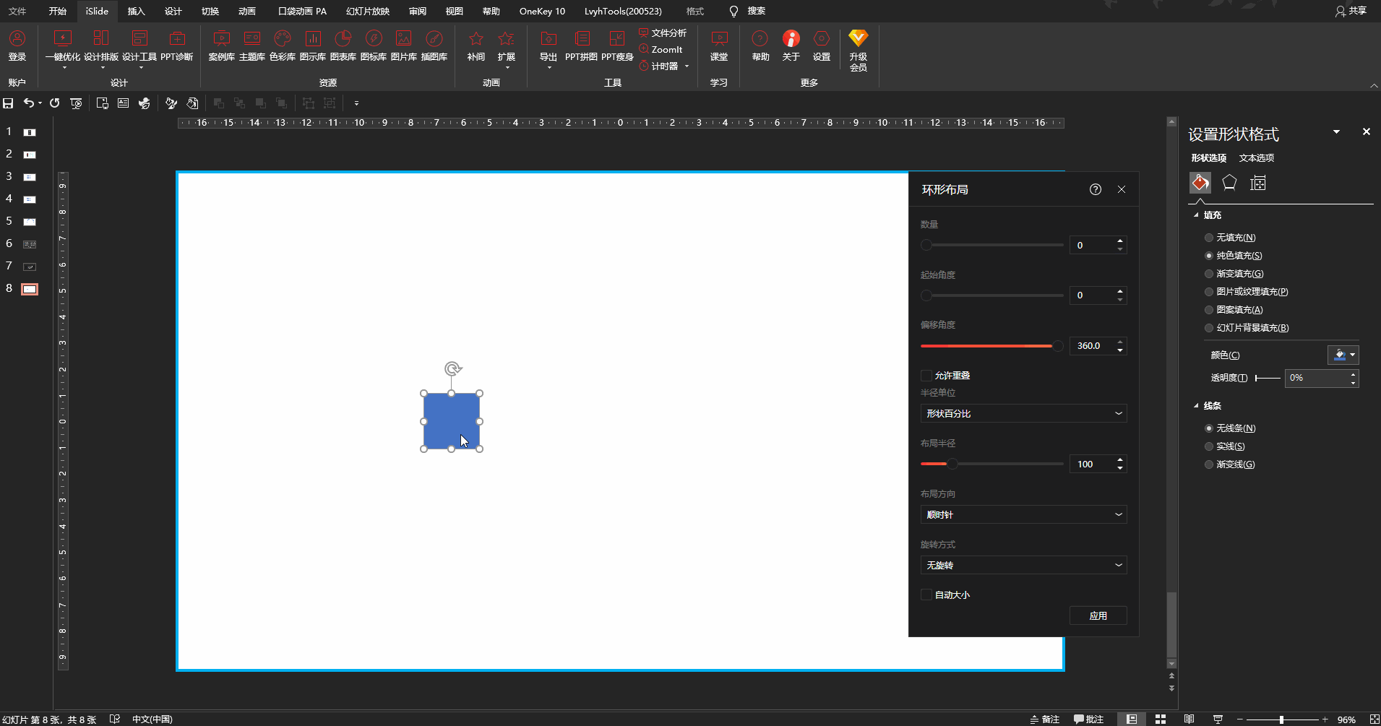The image size is (1381, 726).
Task: Select the Effects pentagon icon in format pane
Action: (1229, 183)
